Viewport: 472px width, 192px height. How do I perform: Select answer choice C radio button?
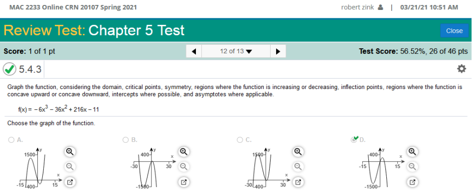tap(240, 140)
